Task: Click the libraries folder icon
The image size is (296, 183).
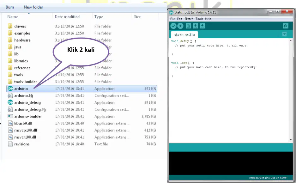Action: pyautogui.click(x=10, y=61)
